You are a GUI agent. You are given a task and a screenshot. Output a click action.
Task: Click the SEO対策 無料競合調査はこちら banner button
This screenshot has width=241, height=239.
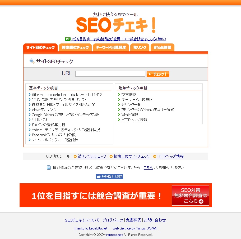click(191, 195)
